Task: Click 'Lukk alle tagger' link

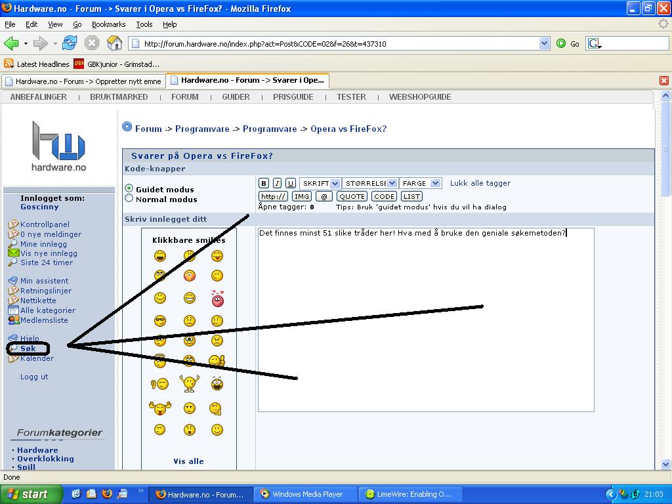Action: click(480, 183)
